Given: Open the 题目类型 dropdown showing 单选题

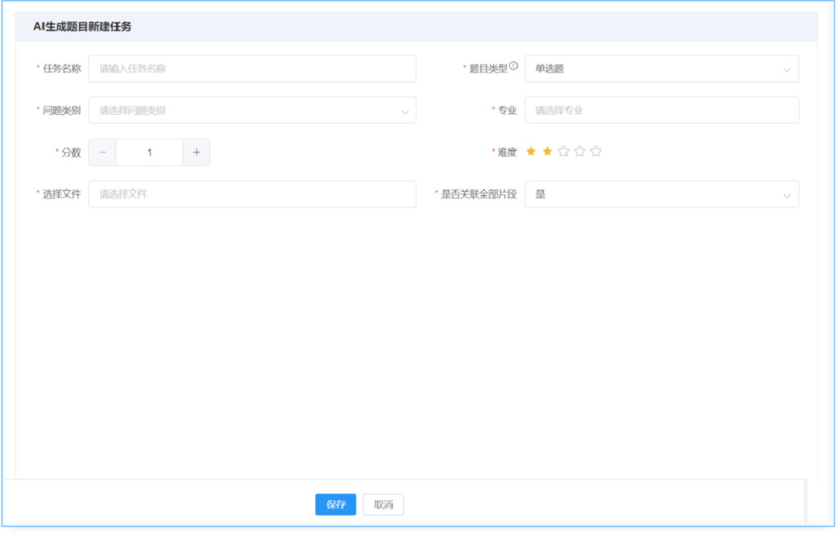Looking at the screenshot, I should tap(660, 68).
